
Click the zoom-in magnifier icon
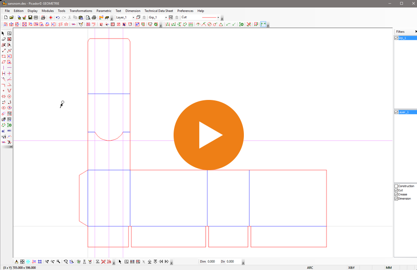click(x=47, y=262)
